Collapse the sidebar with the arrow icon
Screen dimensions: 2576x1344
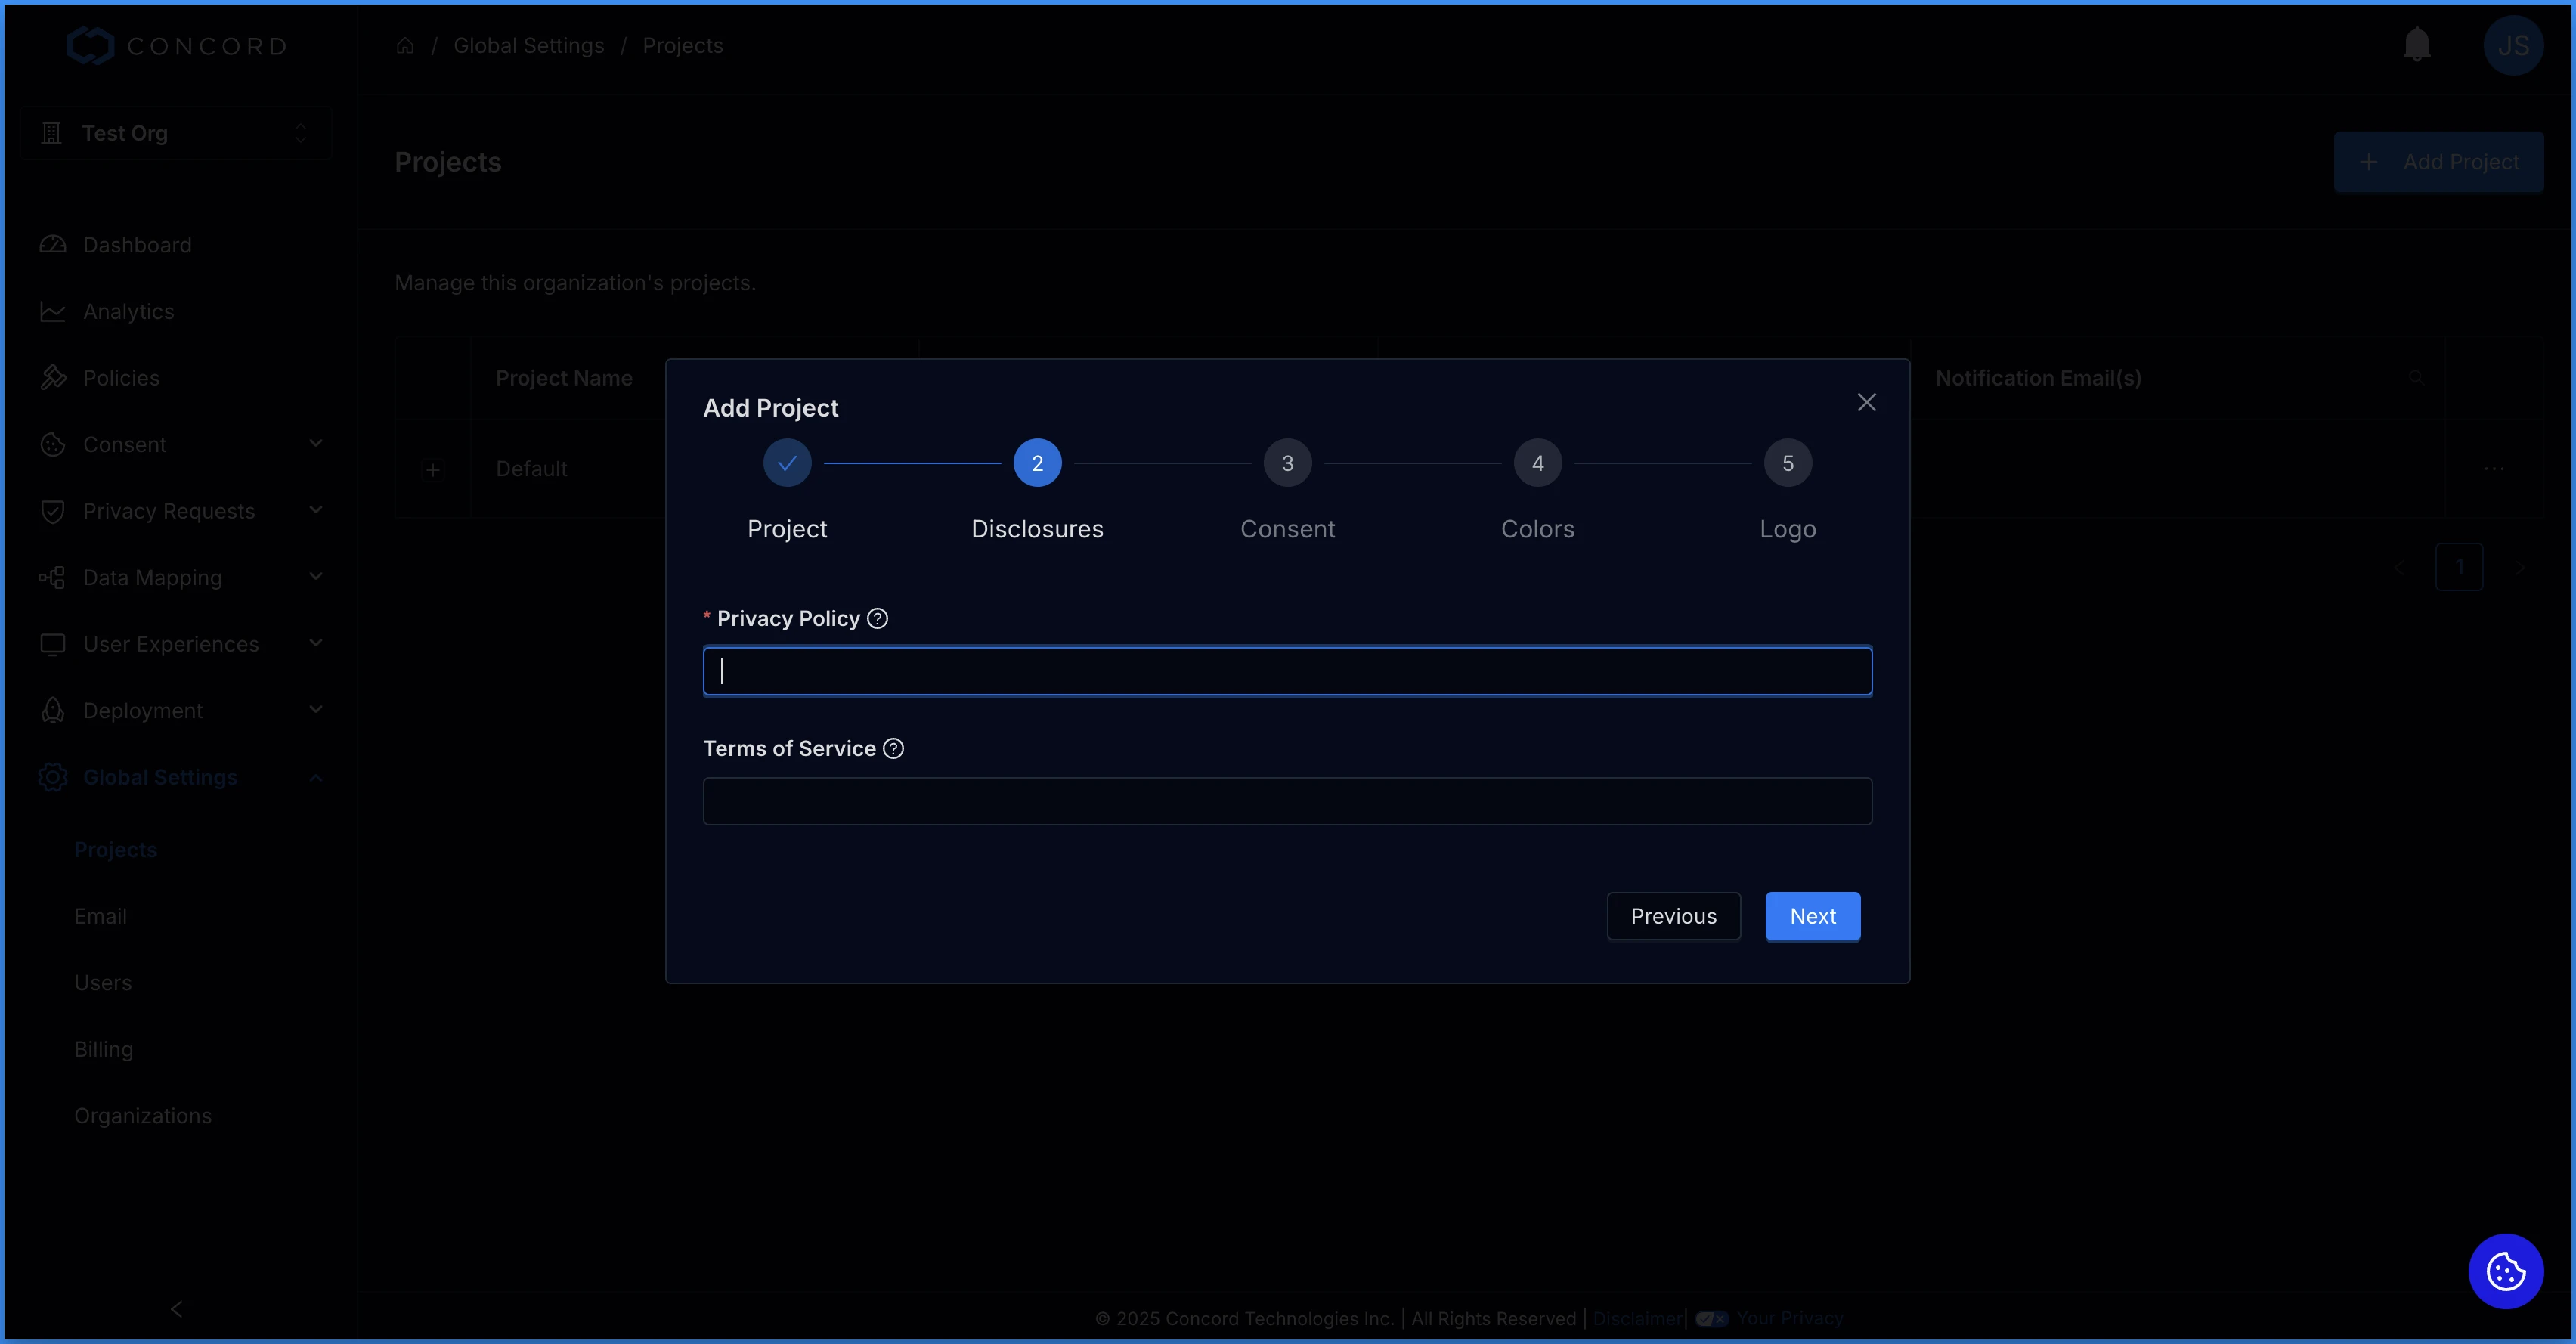pos(177,1309)
